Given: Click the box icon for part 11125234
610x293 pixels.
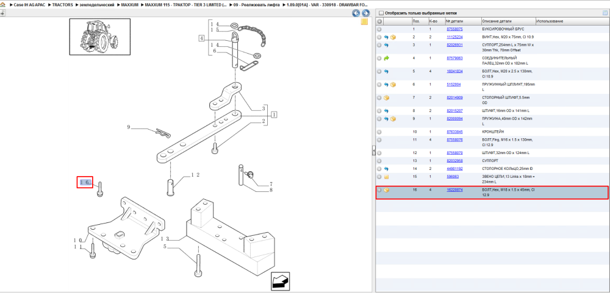Looking at the screenshot, I should [393, 37].
